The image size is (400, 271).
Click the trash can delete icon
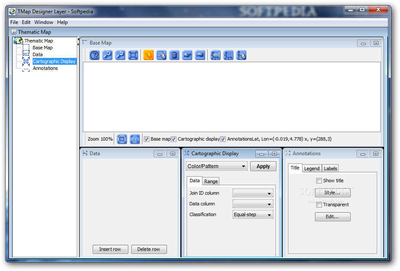point(174,55)
